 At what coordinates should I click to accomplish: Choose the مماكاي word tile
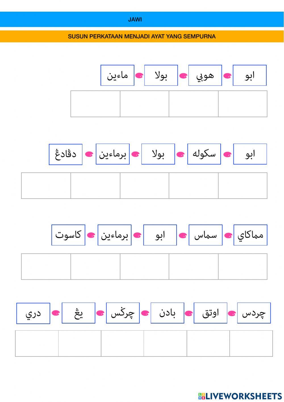tap(250, 235)
